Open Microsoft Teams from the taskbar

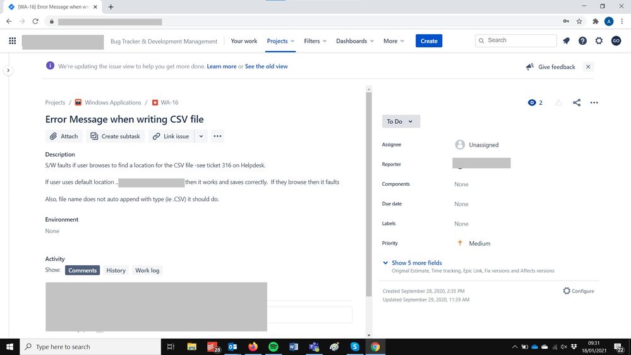tap(314, 347)
